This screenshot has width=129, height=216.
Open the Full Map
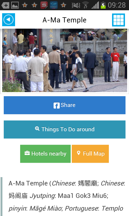tap(90, 154)
